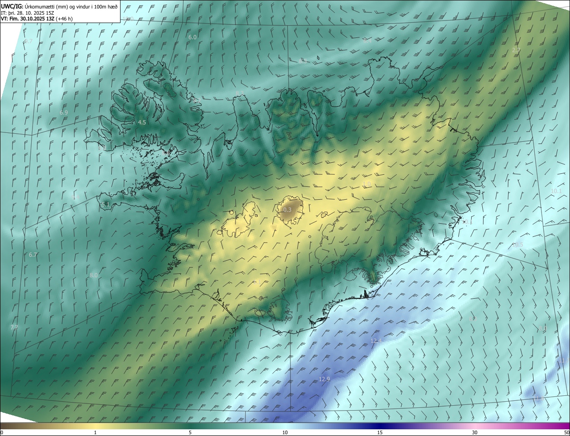Click the '10.5' value label on the map

[517, 245]
